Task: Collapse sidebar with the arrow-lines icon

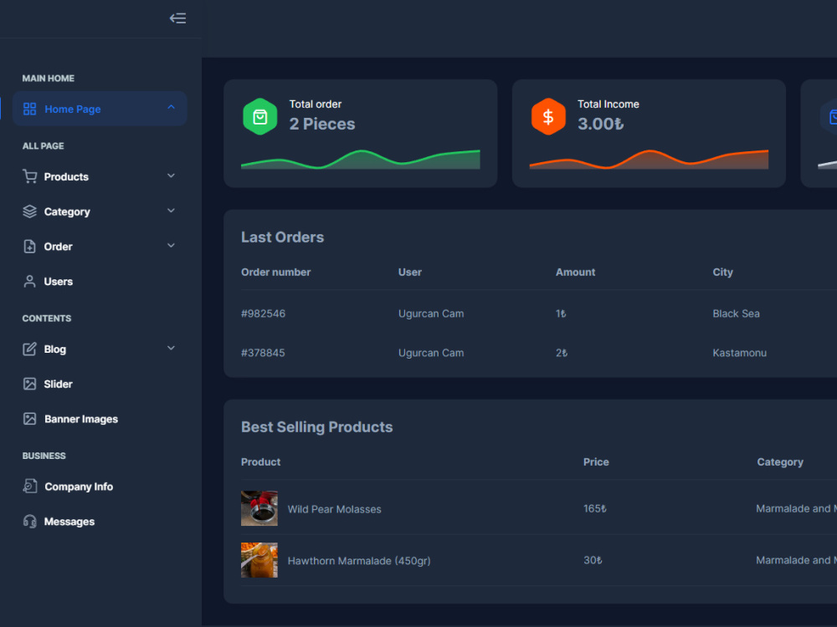Action: click(177, 18)
